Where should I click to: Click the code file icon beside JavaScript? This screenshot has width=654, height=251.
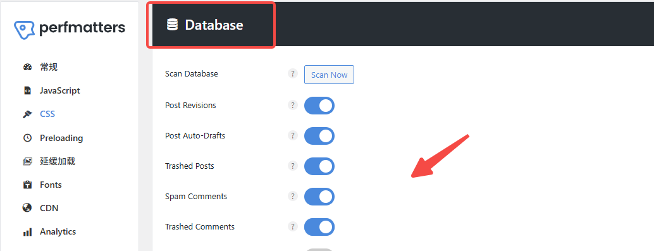tap(28, 90)
